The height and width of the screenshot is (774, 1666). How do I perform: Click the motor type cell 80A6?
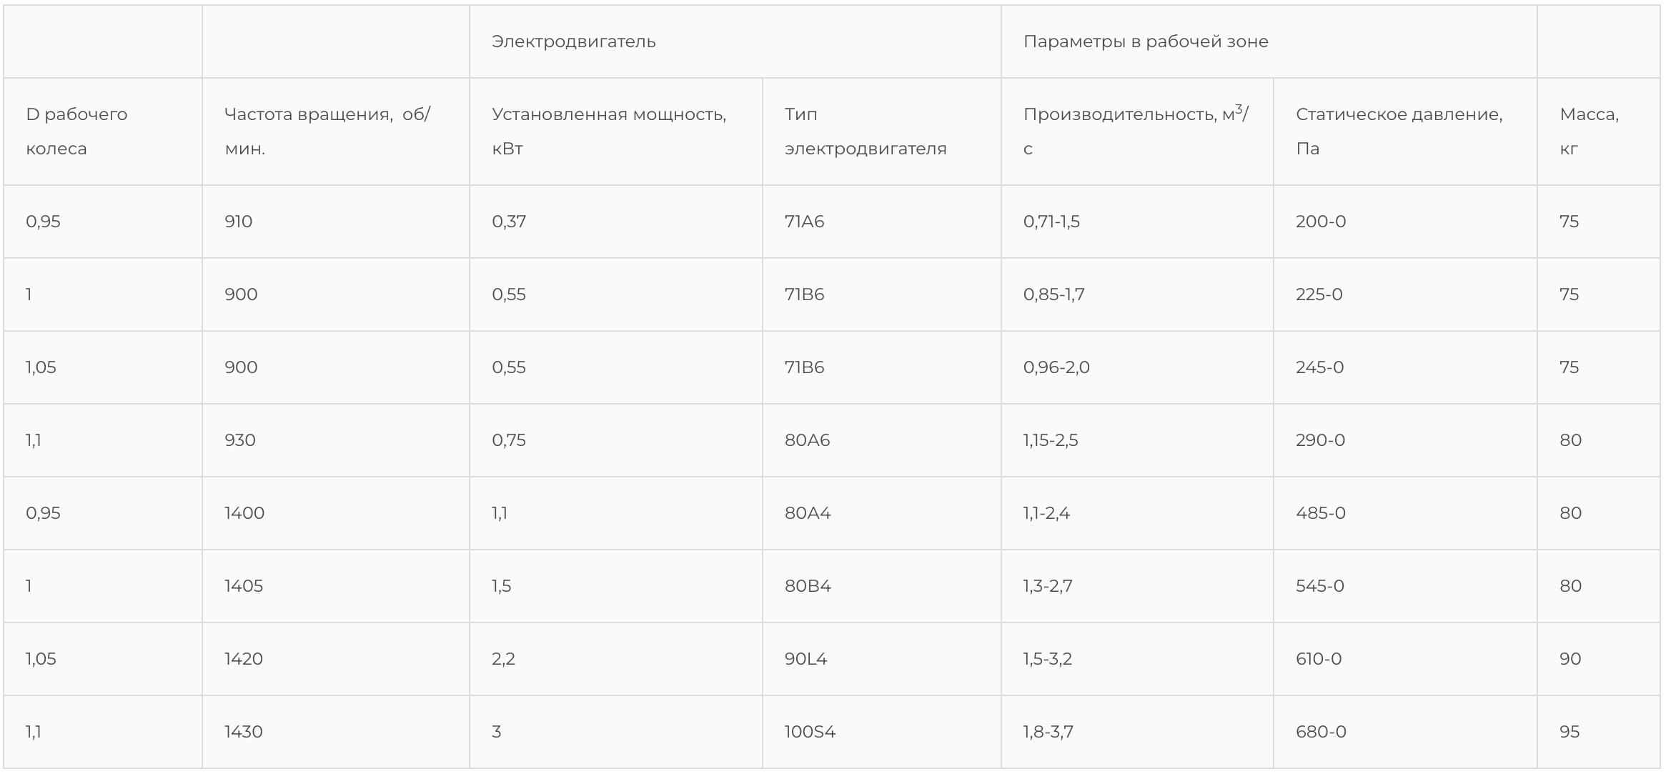[x=807, y=440]
